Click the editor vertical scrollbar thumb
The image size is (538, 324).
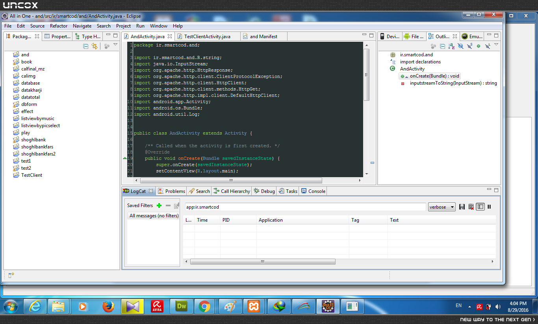click(367, 75)
